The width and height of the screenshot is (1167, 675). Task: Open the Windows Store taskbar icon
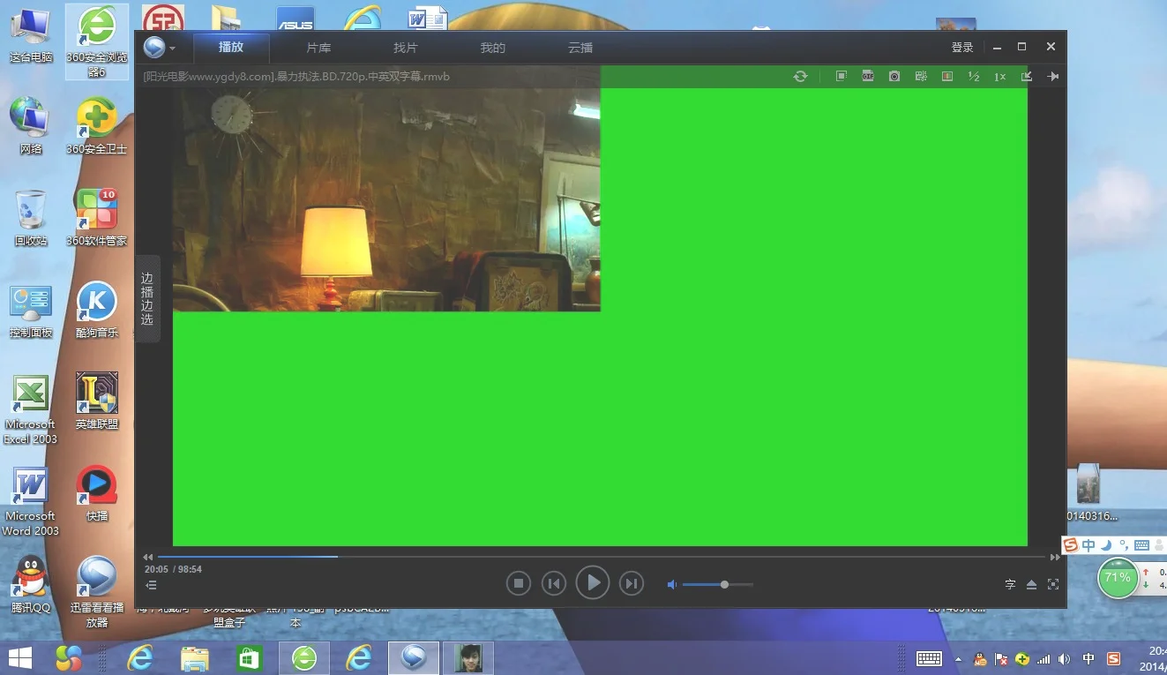coord(249,657)
